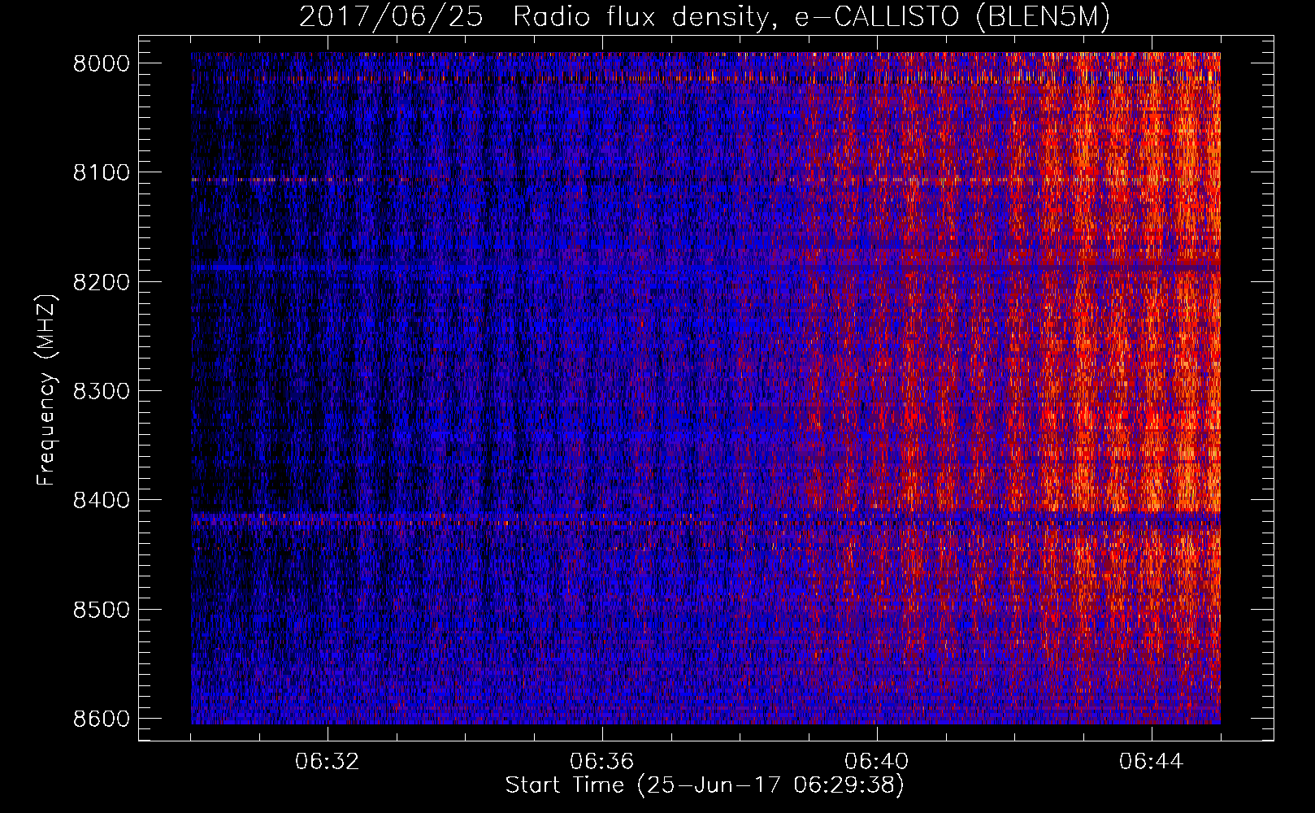Click the 06:32 time axis label
The image size is (1315, 813).
pos(328,762)
